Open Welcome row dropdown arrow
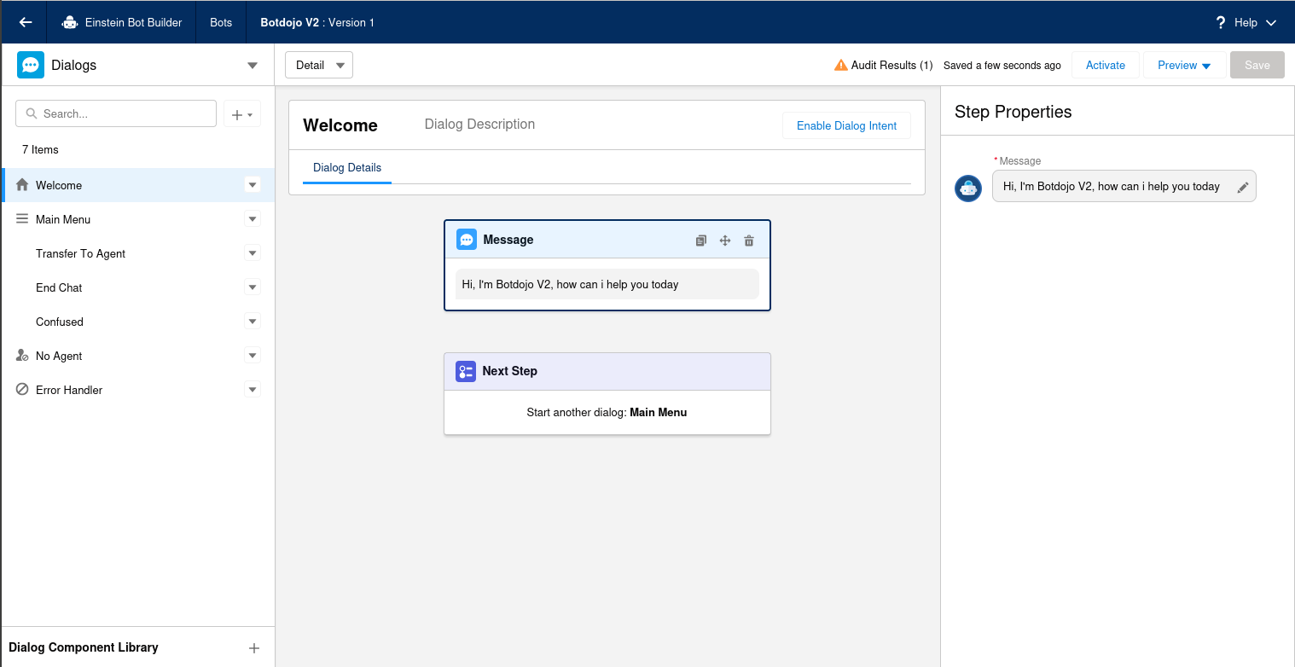 pos(252,185)
